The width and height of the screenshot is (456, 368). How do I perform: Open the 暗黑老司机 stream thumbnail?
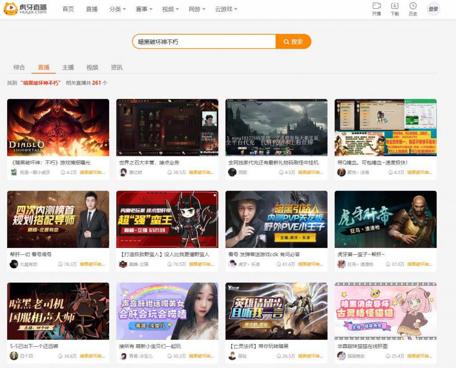(x=58, y=311)
